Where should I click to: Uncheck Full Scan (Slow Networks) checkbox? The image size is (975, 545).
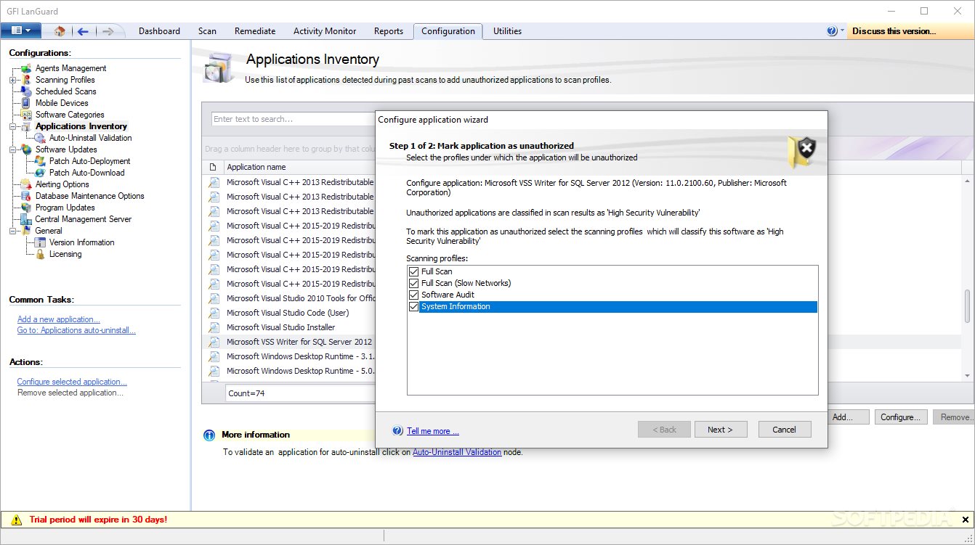(x=414, y=283)
